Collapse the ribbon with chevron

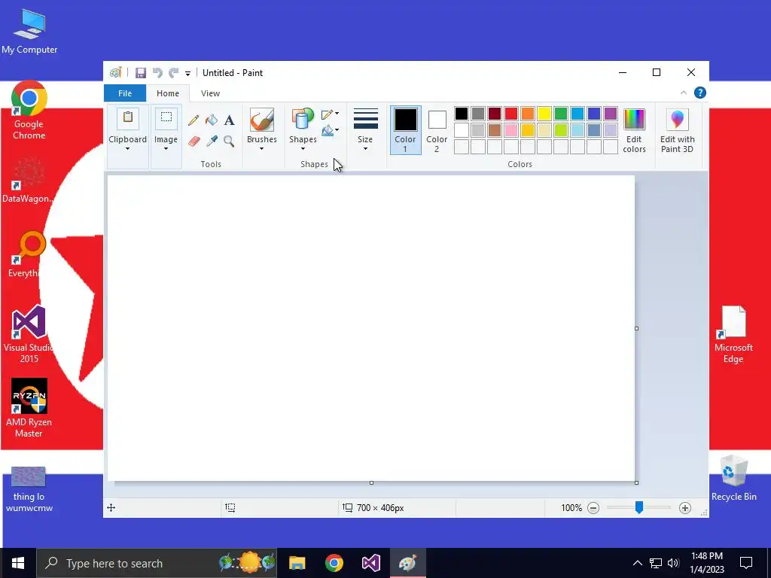tap(684, 93)
